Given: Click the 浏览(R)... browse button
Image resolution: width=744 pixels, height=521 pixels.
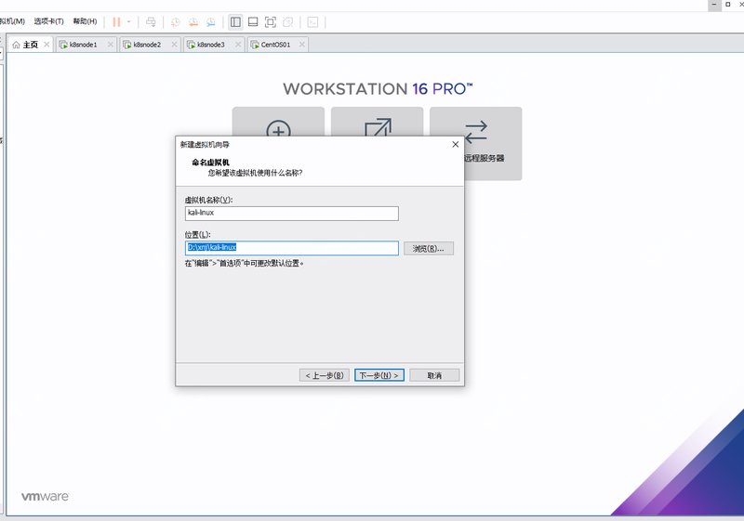Looking at the screenshot, I should click(429, 249).
